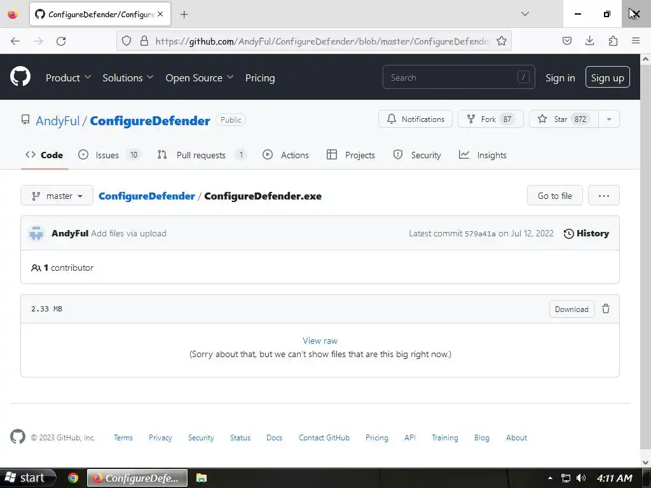The height and width of the screenshot is (488, 651).
Task: Open Firefox hamburger application menu
Action: 636,41
